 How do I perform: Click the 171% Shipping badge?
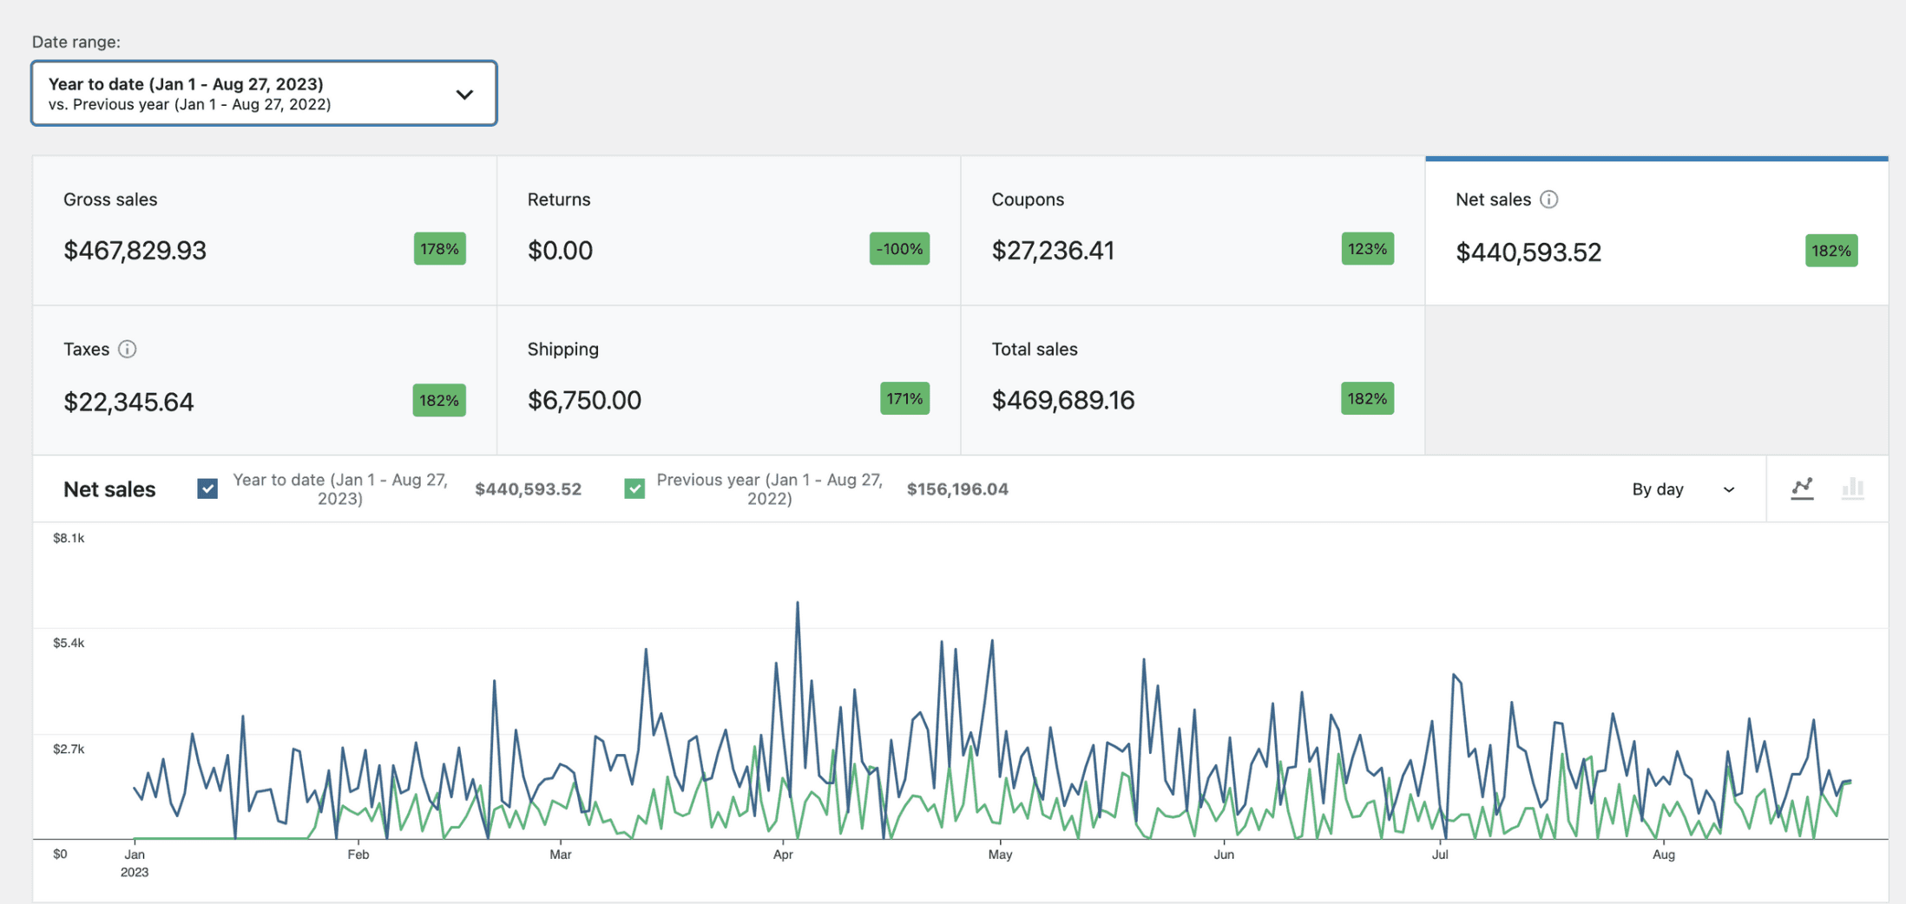pyautogui.click(x=905, y=398)
